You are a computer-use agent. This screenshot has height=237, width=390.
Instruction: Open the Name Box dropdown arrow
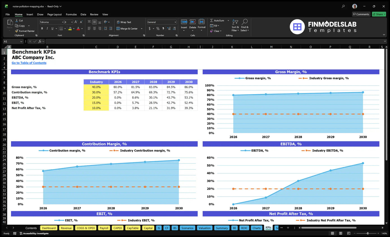(21, 41)
